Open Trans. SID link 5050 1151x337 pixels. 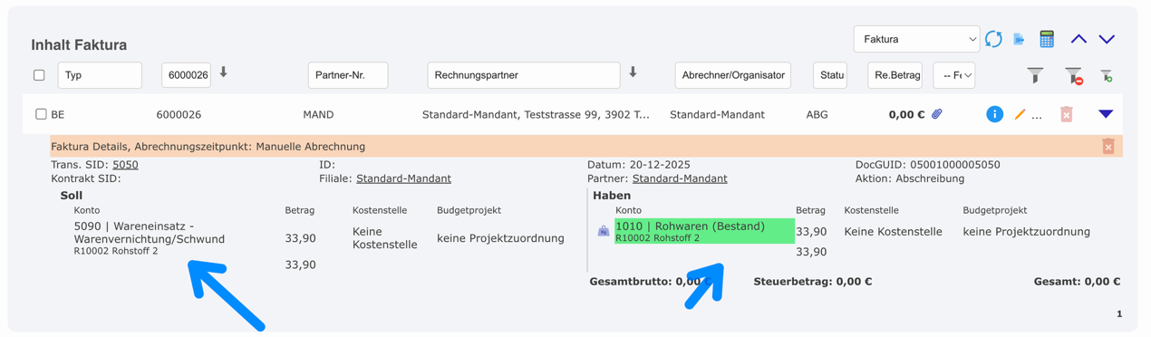pos(125,165)
